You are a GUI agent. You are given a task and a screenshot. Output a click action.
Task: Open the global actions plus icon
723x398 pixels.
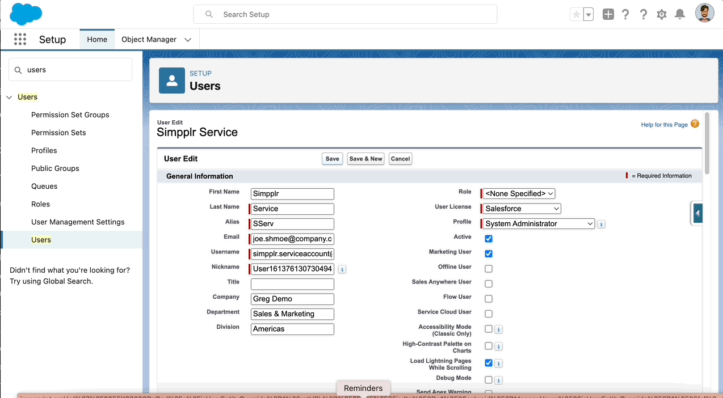[x=608, y=15]
